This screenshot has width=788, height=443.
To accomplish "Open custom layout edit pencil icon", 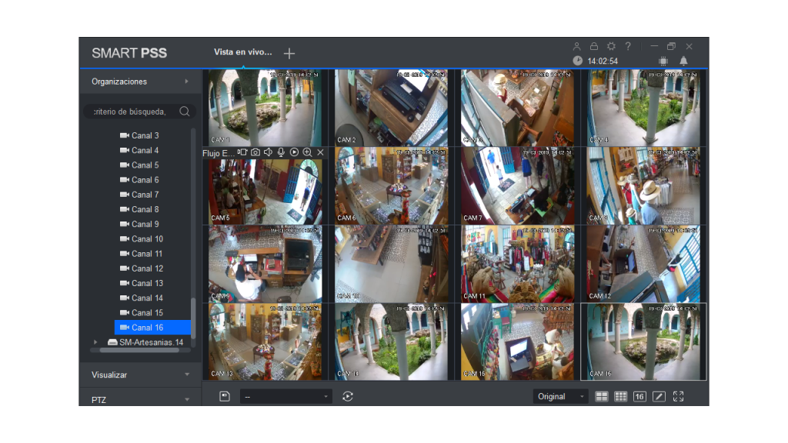I will point(659,397).
